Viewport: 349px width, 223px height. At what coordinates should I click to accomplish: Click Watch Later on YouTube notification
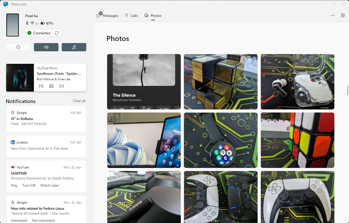pos(49,185)
